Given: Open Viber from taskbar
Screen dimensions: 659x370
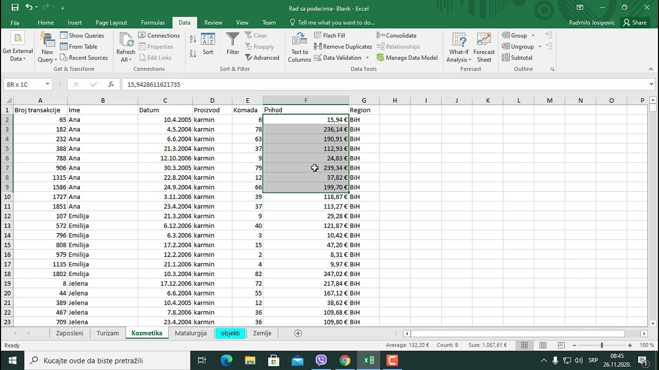Looking at the screenshot, I should point(321,360).
